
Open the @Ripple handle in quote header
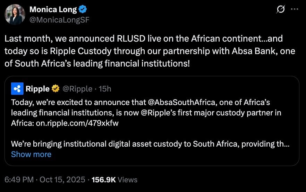tap(77, 89)
